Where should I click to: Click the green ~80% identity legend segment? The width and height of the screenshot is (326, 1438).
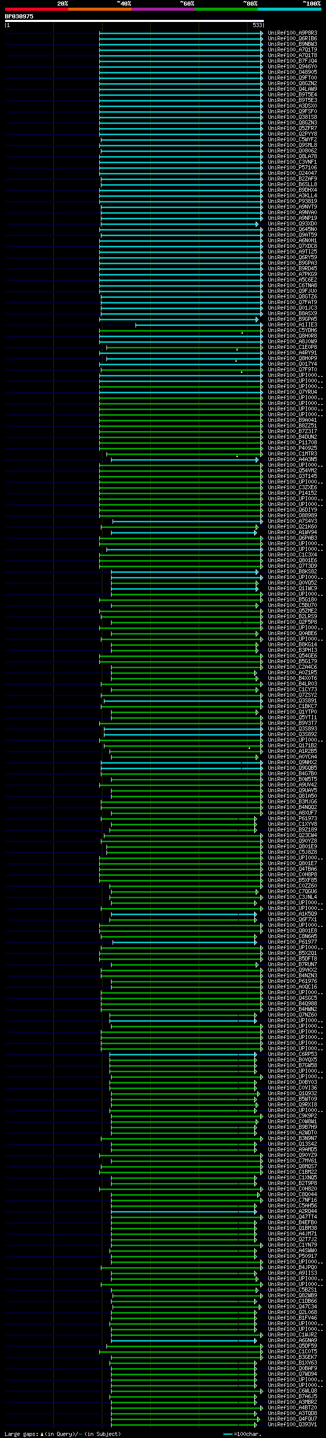(226, 9)
